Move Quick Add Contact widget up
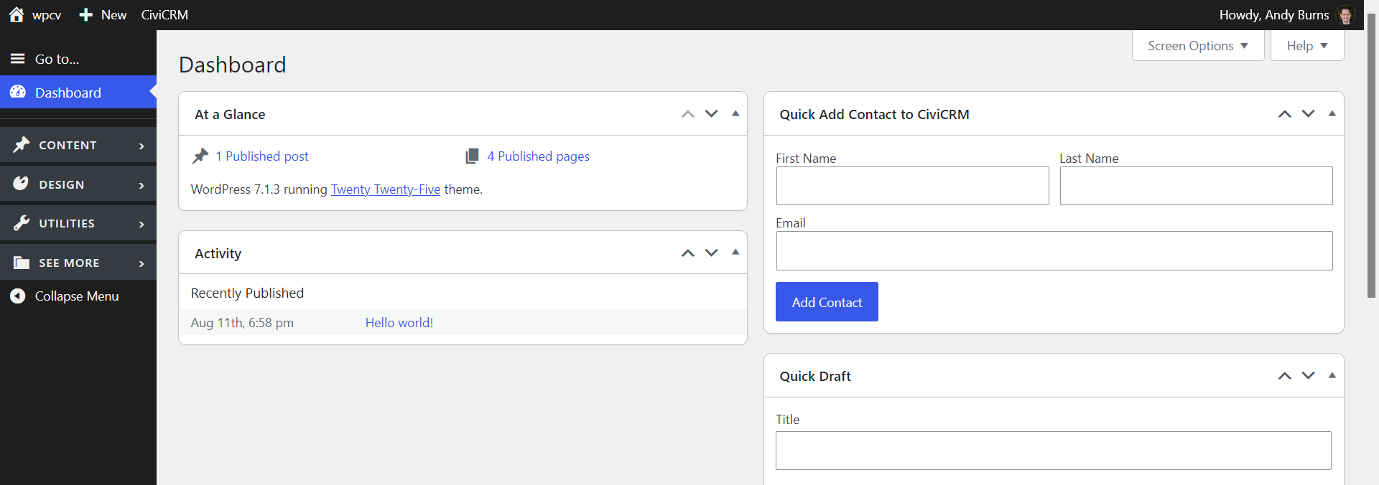The image size is (1379, 485). point(1285,113)
